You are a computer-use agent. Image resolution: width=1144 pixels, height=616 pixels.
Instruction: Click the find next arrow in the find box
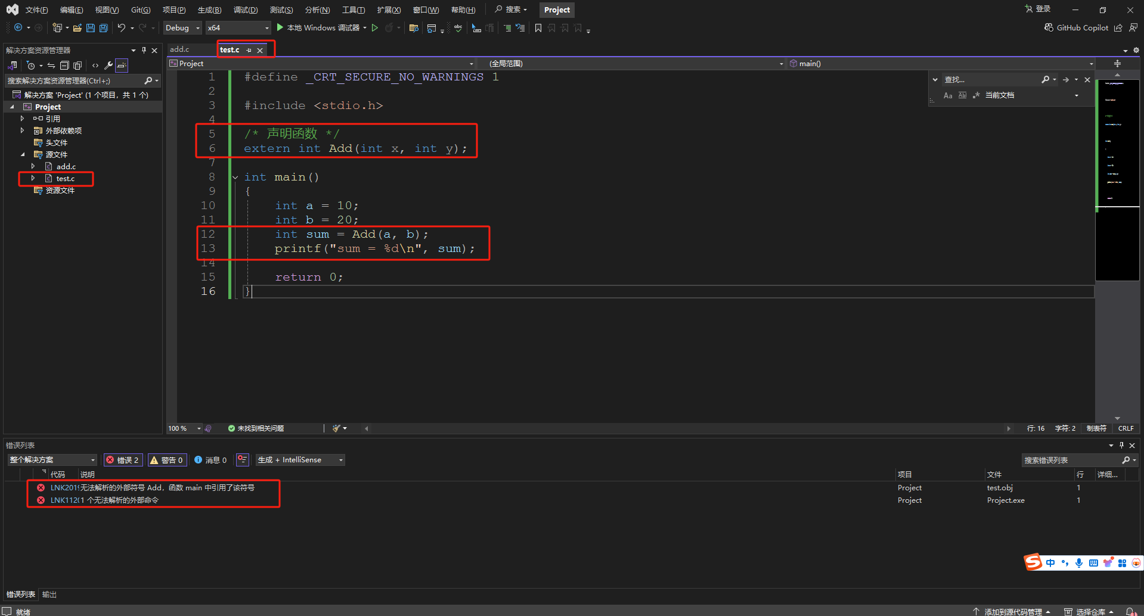1065,79
